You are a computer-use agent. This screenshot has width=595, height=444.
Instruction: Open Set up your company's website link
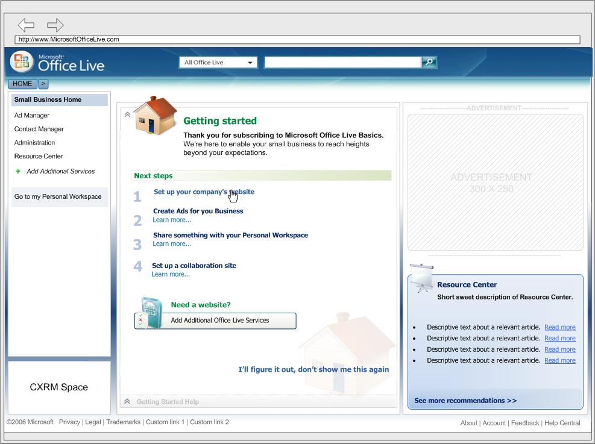[x=204, y=192]
